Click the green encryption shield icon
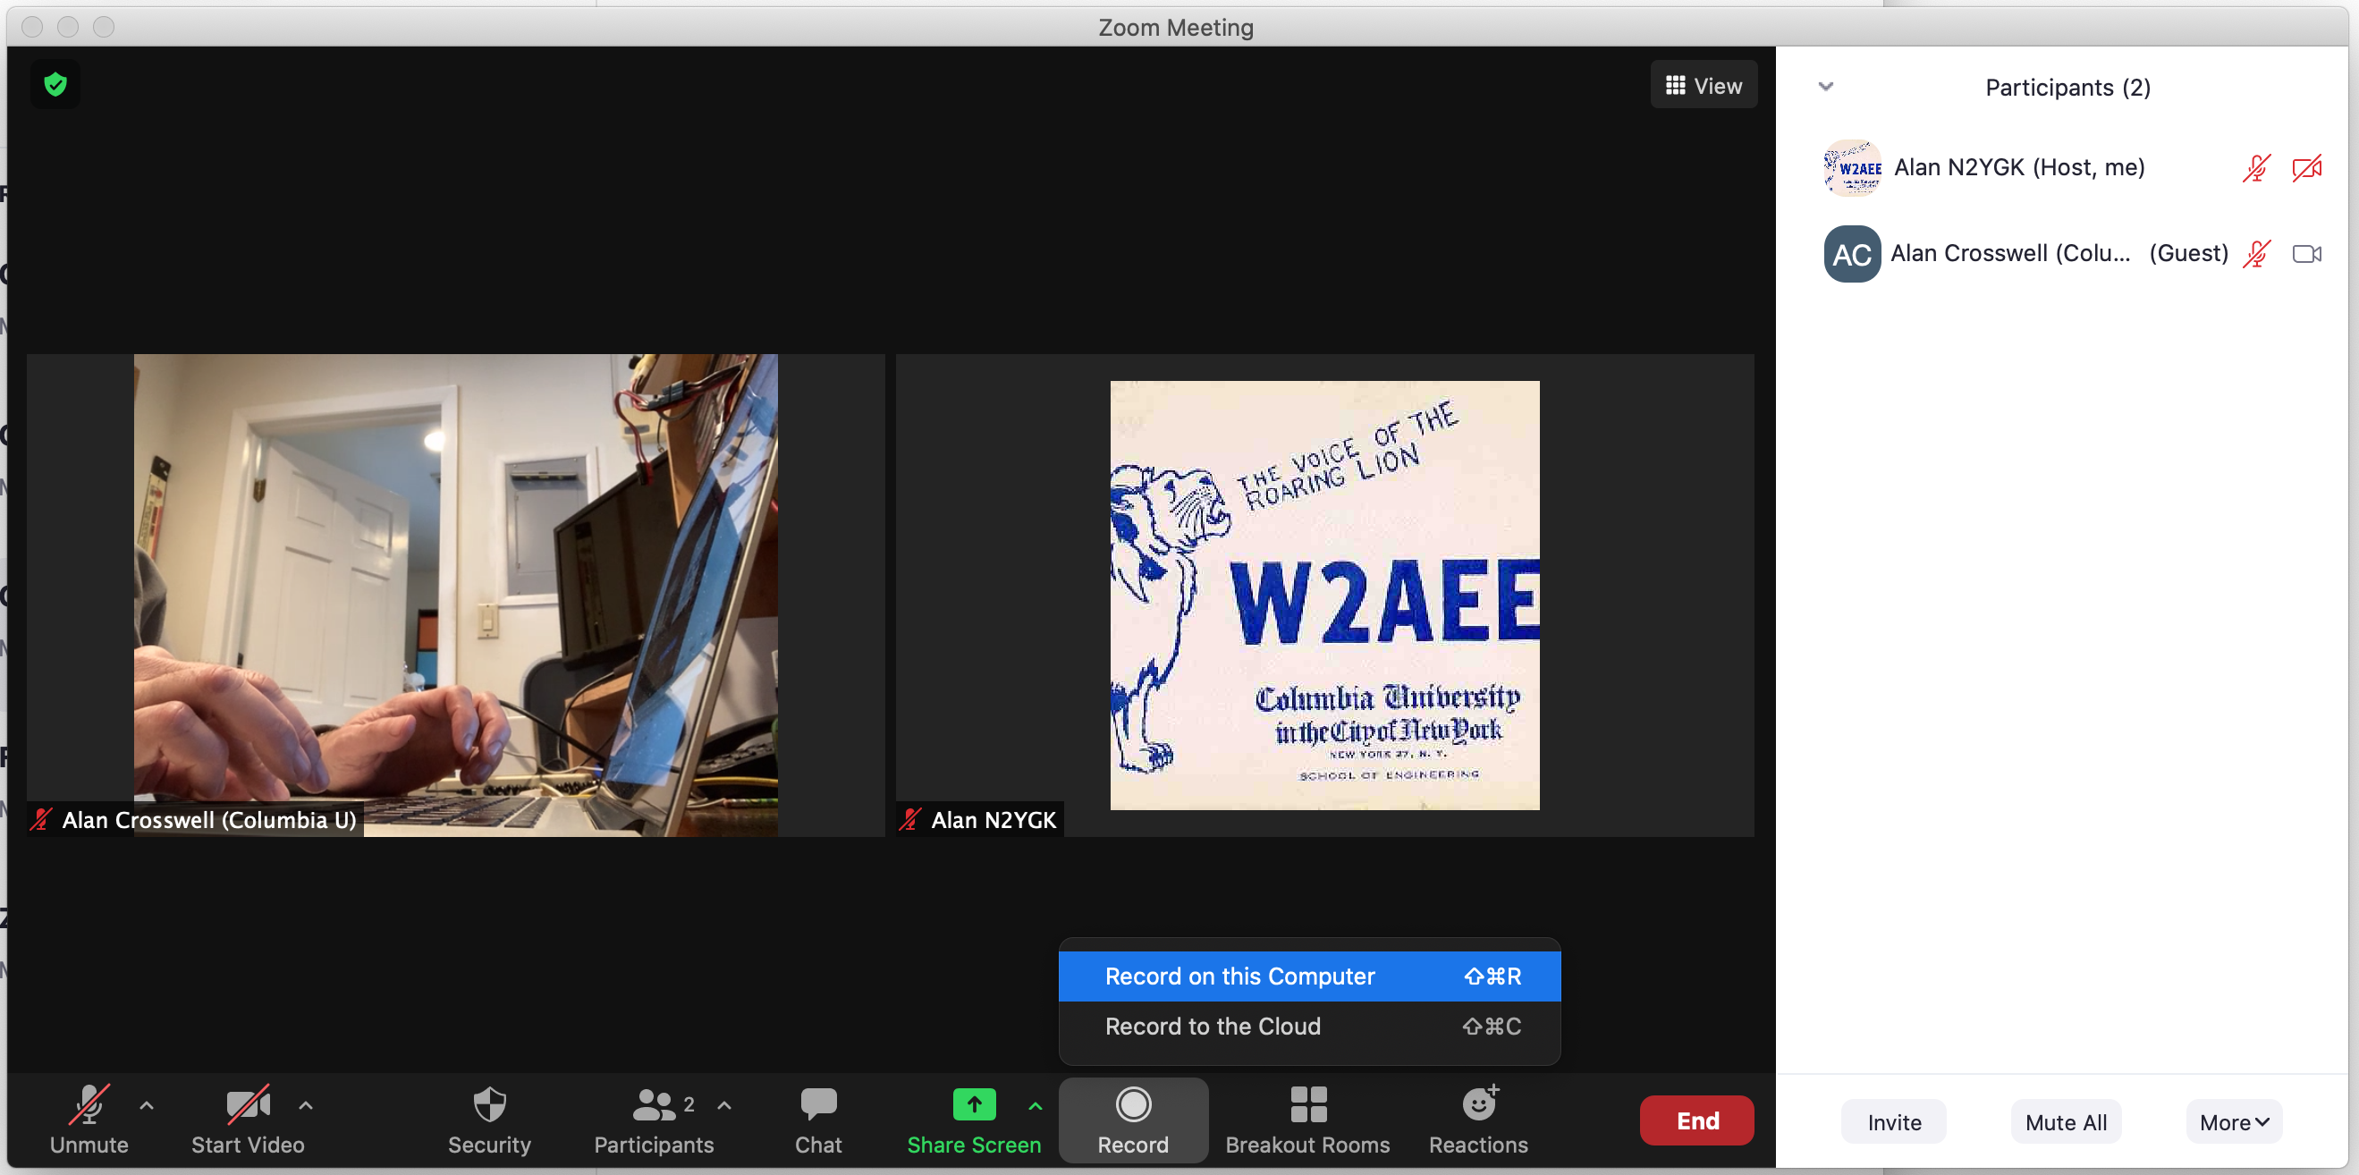Image resolution: width=2359 pixels, height=1175 pixels. (55, 85)
